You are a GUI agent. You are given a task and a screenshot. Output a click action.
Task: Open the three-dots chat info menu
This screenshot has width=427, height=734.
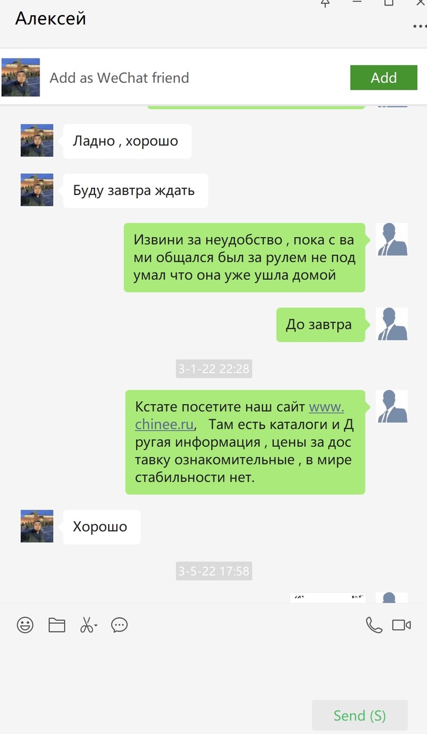pos(420,27)
